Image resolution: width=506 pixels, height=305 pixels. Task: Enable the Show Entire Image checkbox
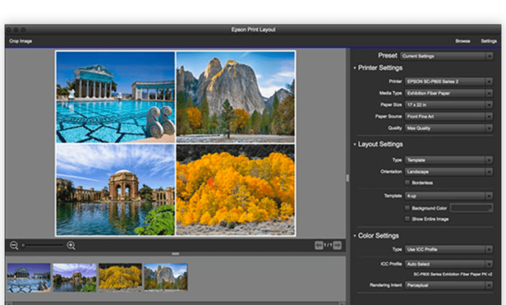tap(407, 219)
